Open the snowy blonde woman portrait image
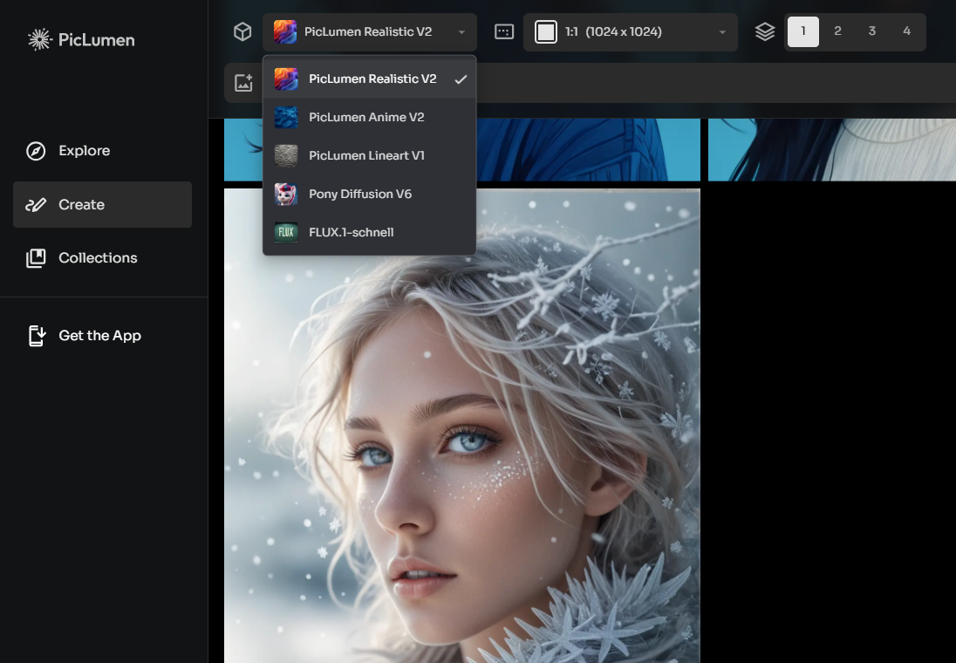Image resolution: width=956 pixels, height=663 pixels. coord(462,426)
